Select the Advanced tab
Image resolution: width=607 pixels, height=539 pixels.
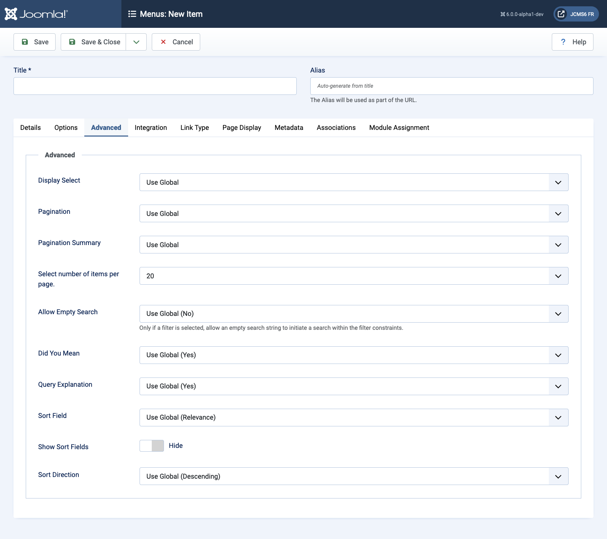106,127
